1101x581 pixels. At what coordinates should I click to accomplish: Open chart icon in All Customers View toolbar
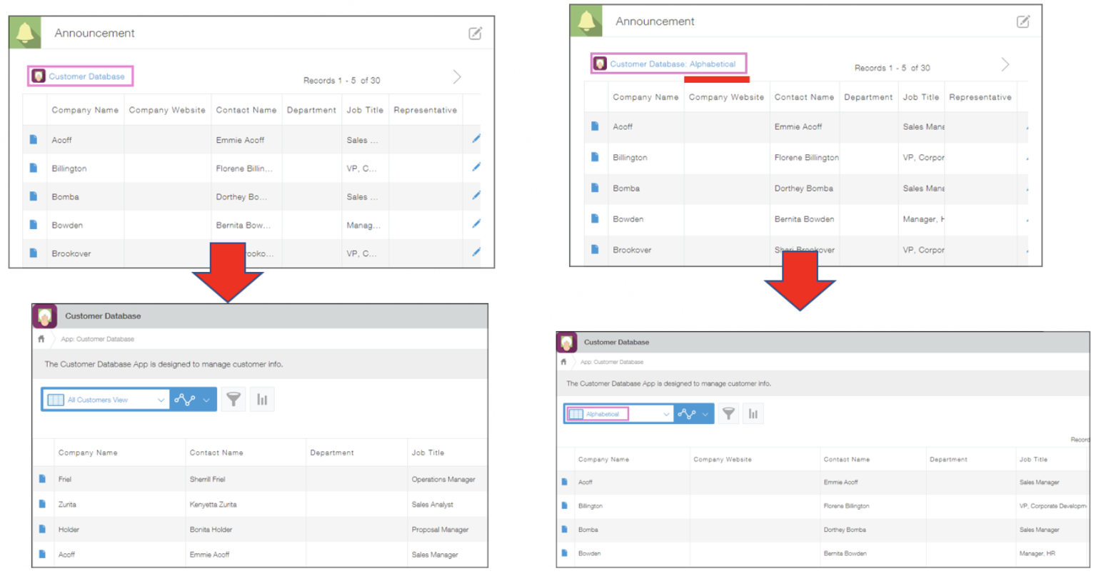tap(262, 400)
